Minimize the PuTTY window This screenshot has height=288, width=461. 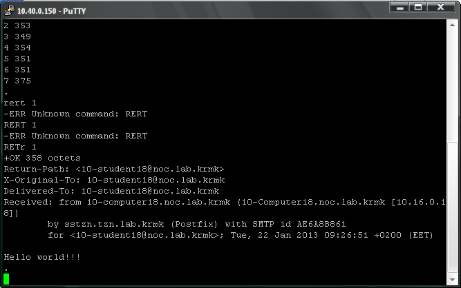click(x=399, y=8)
